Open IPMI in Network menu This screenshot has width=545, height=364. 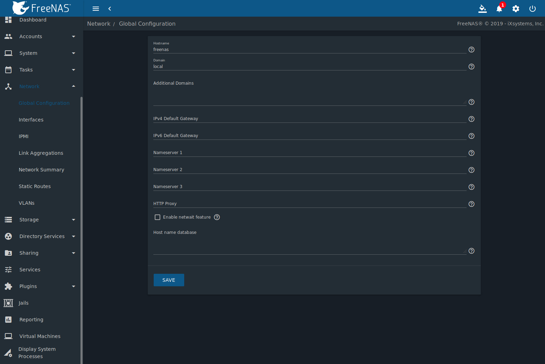click(x=24, y=136)
